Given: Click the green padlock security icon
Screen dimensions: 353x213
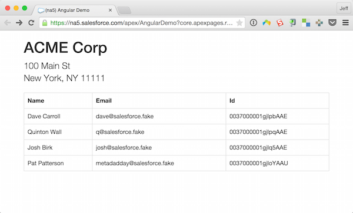Looking at the screenshot, I should click(45, 23).
